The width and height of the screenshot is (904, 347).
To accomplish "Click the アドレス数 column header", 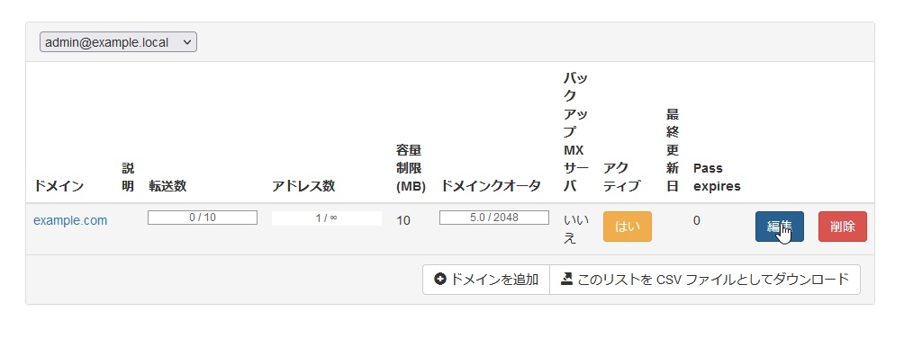I will pos(303,186).
